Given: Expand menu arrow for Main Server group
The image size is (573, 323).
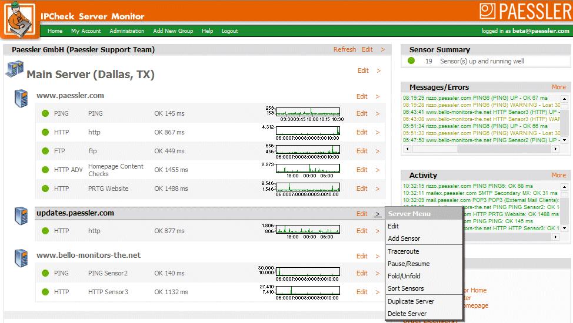Looking at the screenshot, I should pos(378,71).
